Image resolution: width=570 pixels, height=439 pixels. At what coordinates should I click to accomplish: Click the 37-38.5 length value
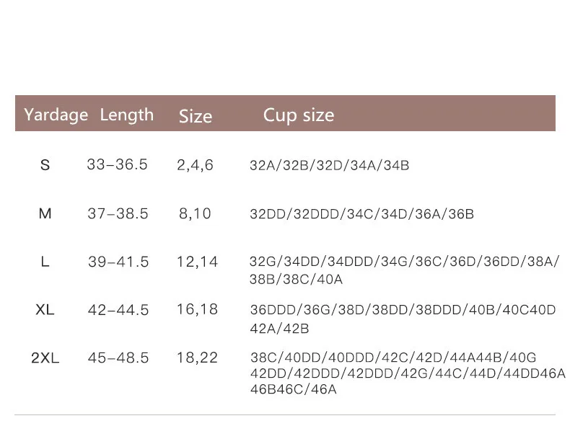[118, 213]
